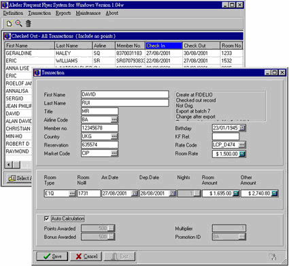The image size is (289, 266).
Task: Click the empty KF Ref. field
Action: (226, 136)
